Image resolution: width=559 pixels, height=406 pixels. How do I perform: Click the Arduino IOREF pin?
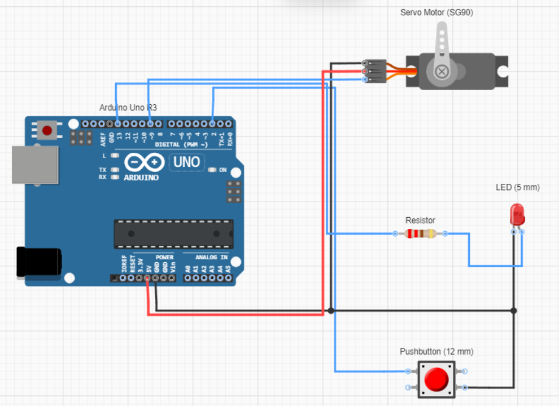123,278
